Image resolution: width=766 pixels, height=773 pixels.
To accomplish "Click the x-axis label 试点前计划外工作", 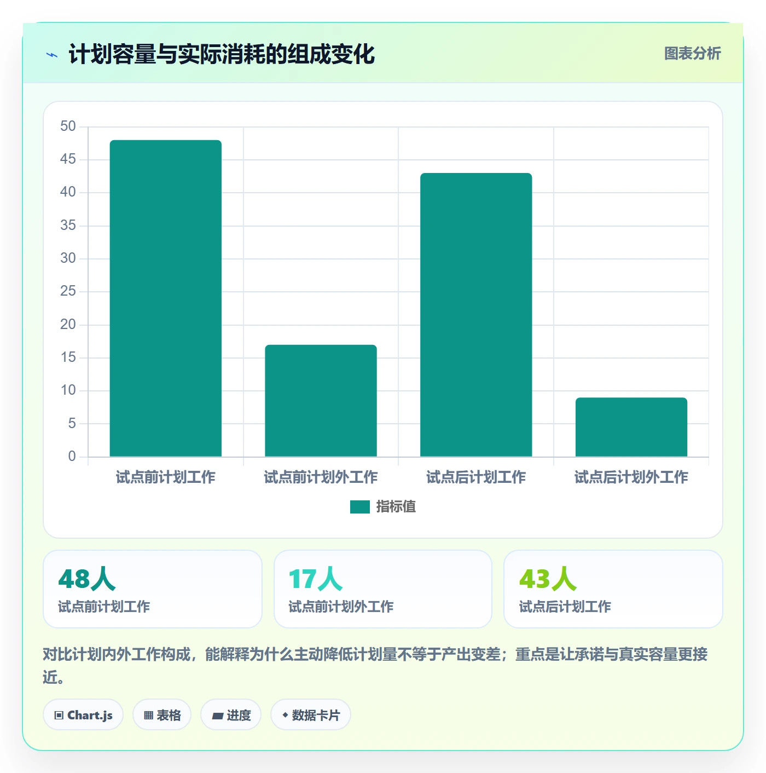I will (x=321, y=477).
